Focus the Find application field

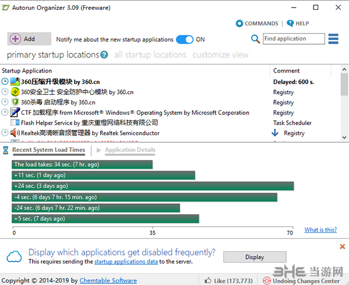(294, 39)
